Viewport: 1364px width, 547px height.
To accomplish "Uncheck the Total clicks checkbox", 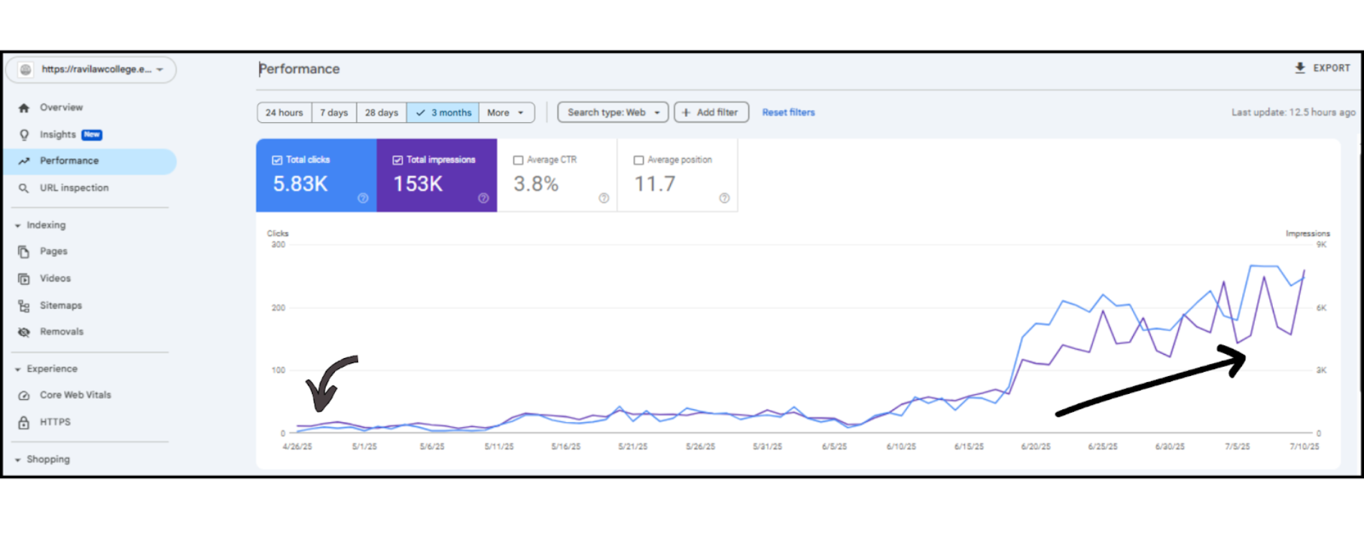I will pyautogui.click(x=277, y=160).
